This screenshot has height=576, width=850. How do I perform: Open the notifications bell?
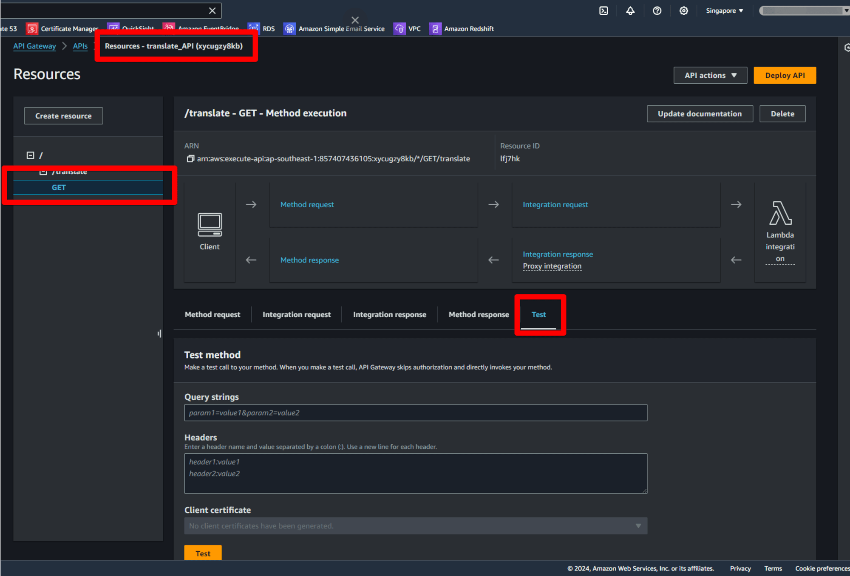[630, 11]
